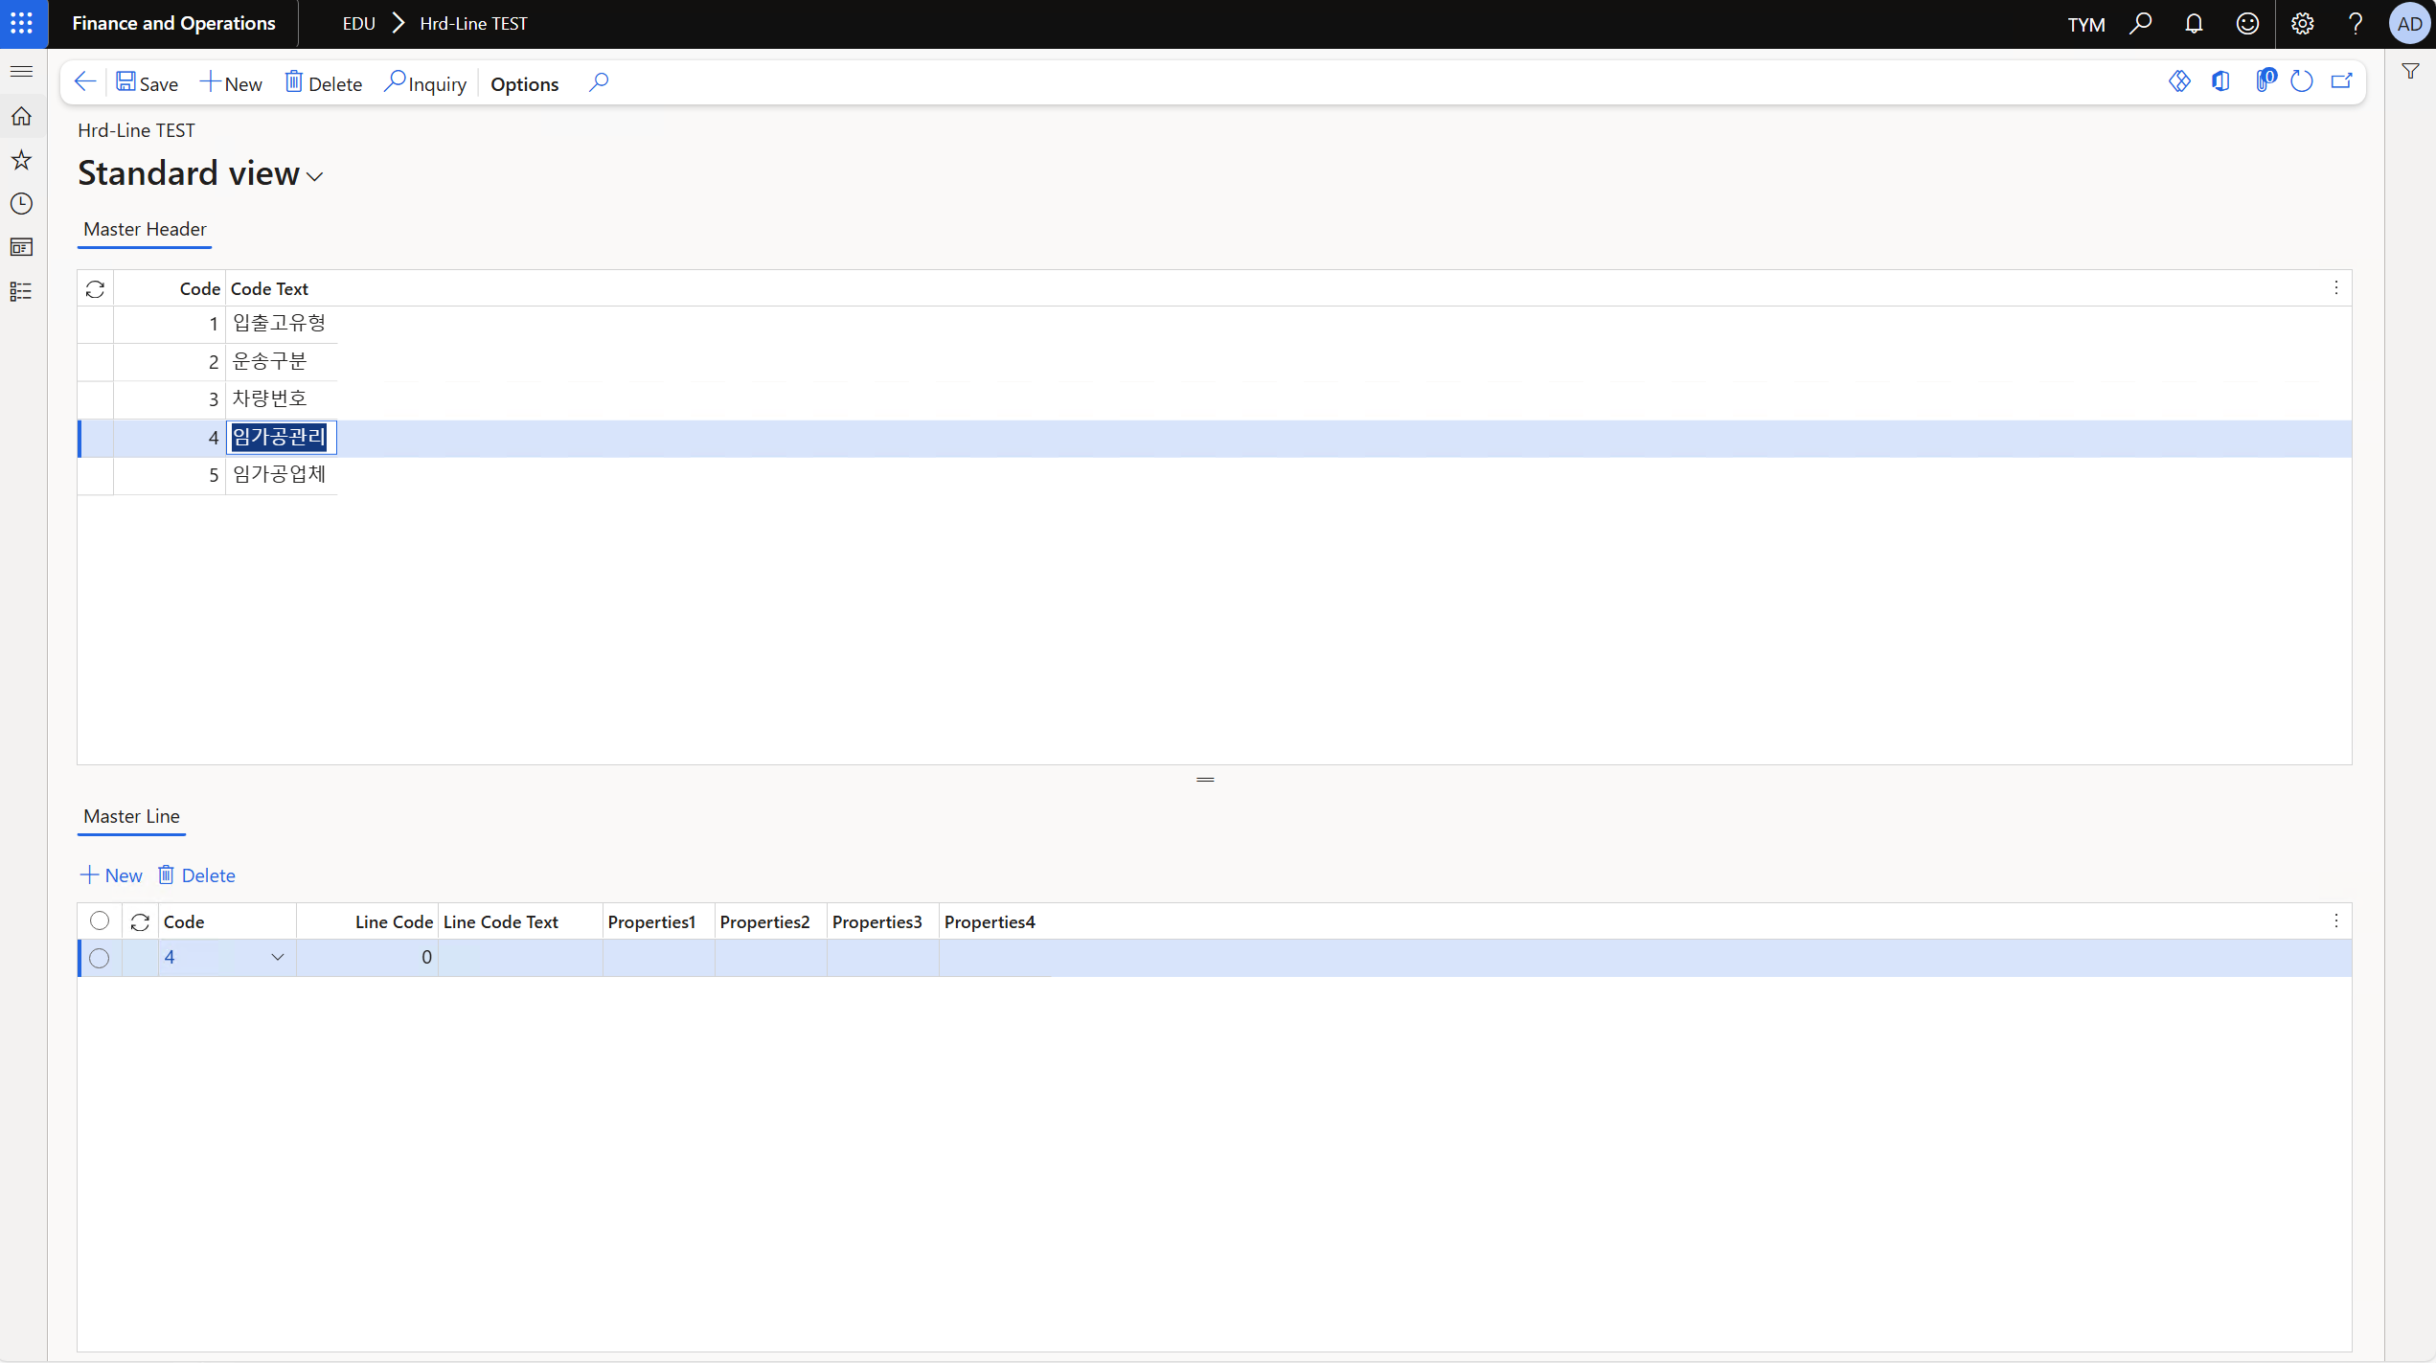Open Master Header grid options ellipsis
Image resolution: width=2436 pixels, height=1363 pixels.
point(2335,288)
